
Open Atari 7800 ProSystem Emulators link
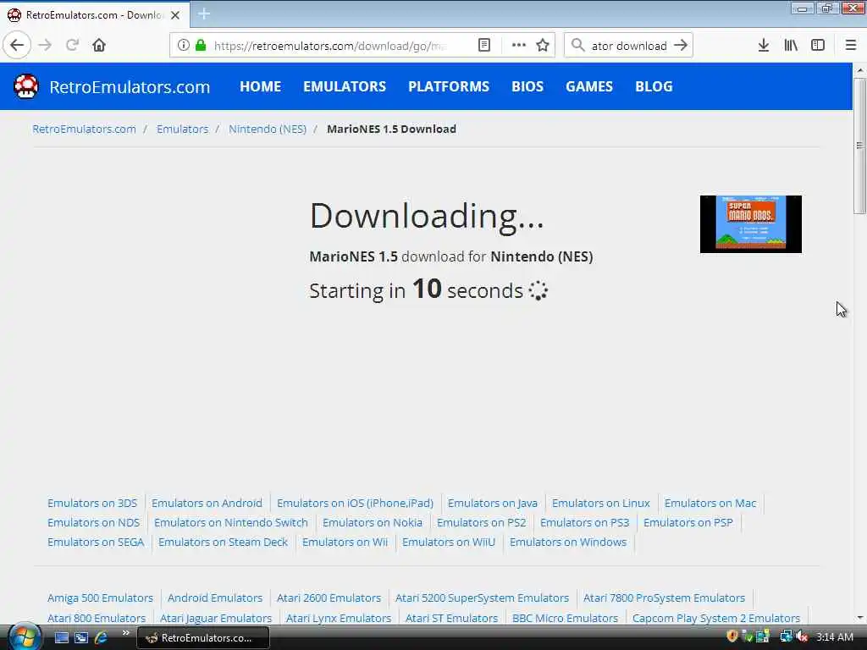click(x=664, y=598)
